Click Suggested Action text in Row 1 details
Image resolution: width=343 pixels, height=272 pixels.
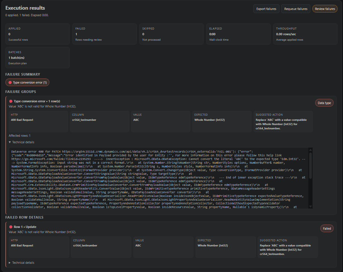[x=285, y=250]
